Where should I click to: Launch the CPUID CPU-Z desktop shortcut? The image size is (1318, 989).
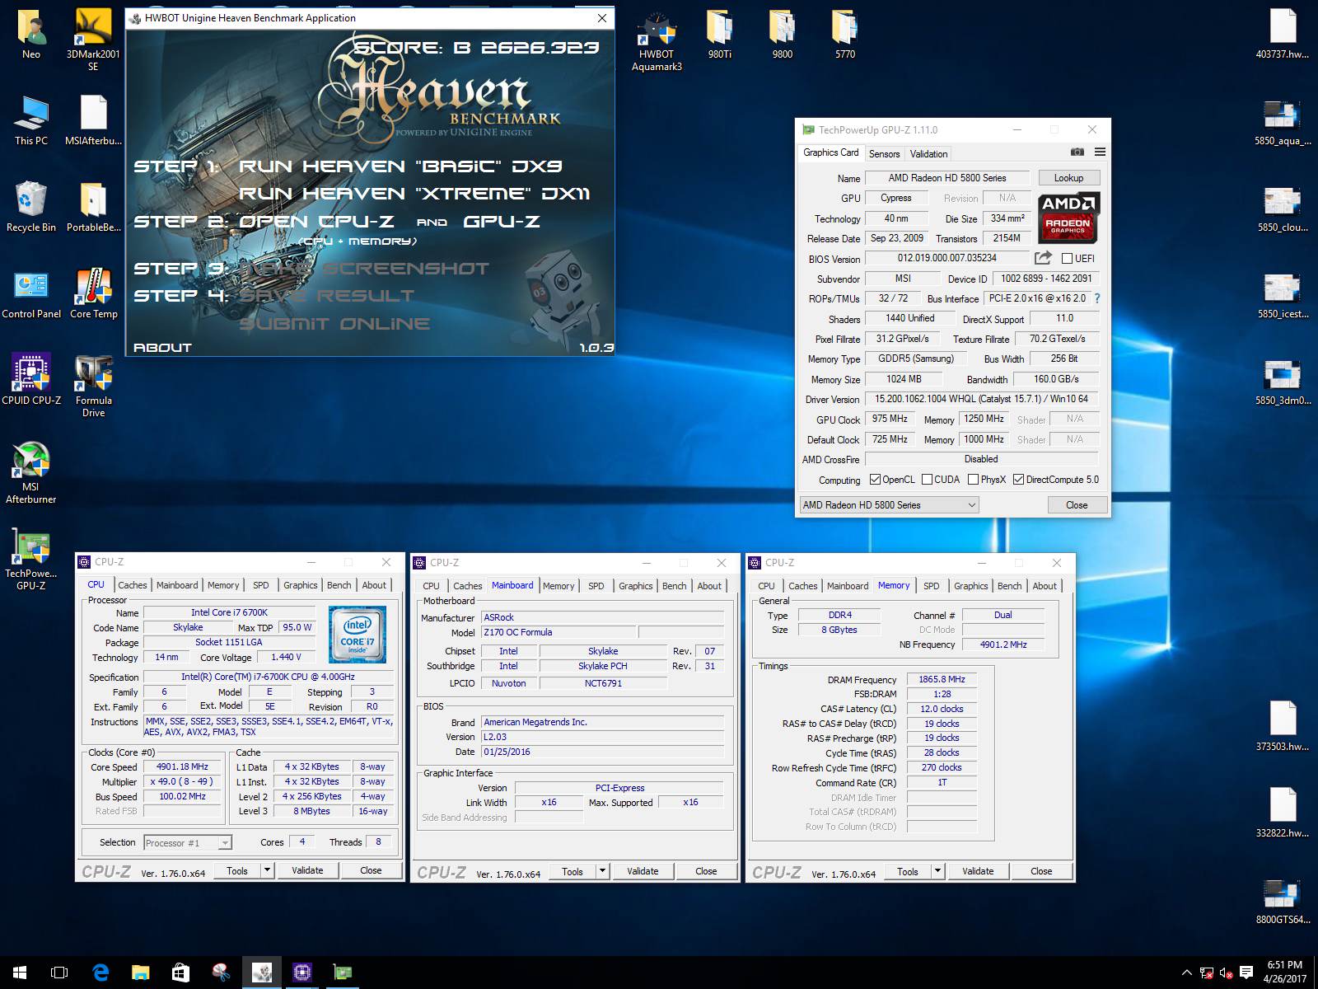pyautogui.click(x=31, y=379)
